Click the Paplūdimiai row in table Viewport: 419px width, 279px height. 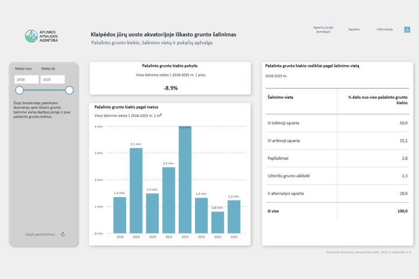pos(337,158)
